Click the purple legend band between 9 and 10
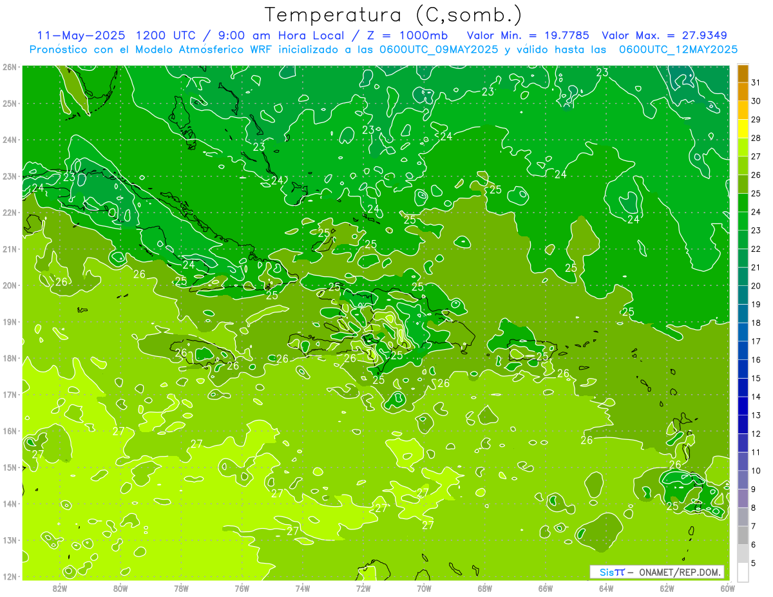 click(x=743, y=480)
